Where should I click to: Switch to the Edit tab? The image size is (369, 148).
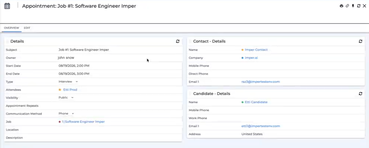(27, 28)
